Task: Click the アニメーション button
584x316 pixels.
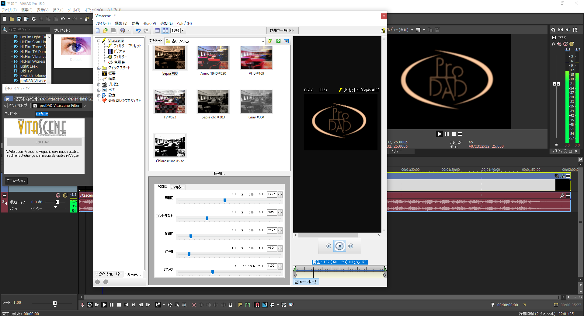Action: [16, 181]
